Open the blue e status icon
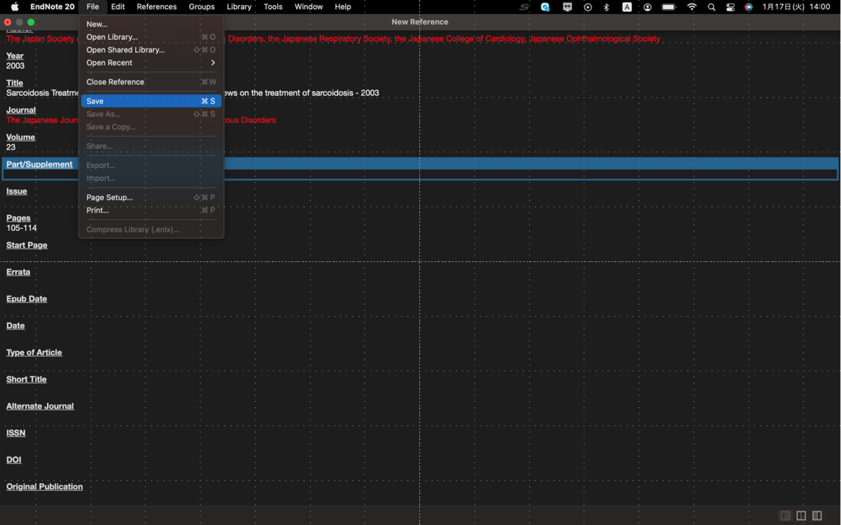 coord(545,7)
